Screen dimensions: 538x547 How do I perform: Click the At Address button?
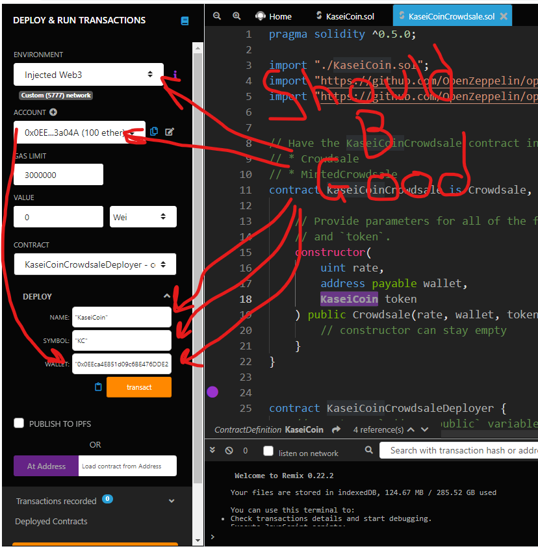tap(46, 466)
